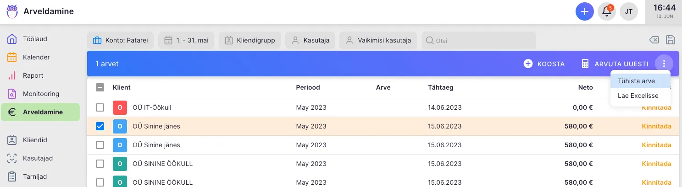Select Tühista arve from the menu
This screenshot has height=187, width=682.
tap(636, 81)
